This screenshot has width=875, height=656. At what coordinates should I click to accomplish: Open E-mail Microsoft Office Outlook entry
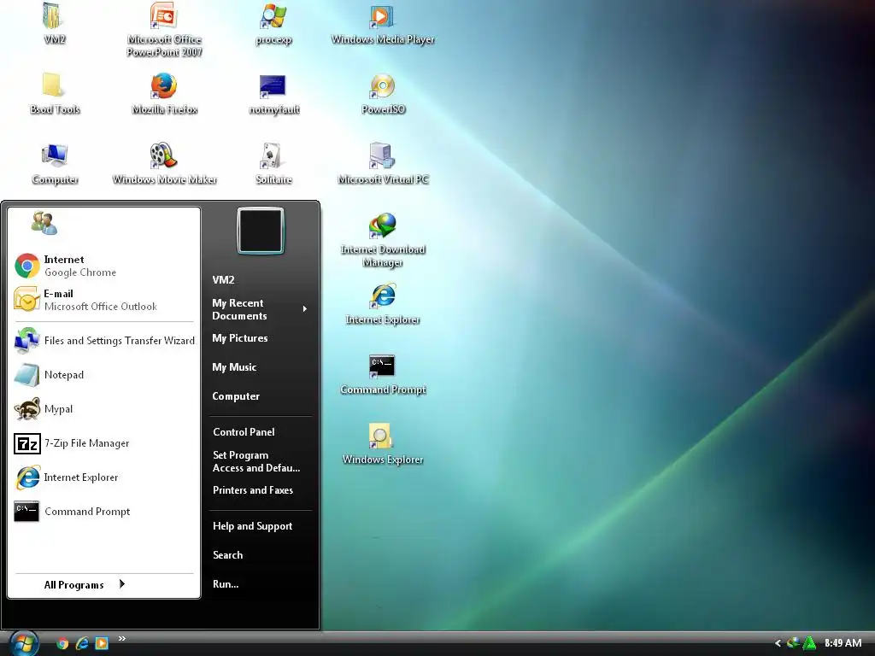coord(104,300)
